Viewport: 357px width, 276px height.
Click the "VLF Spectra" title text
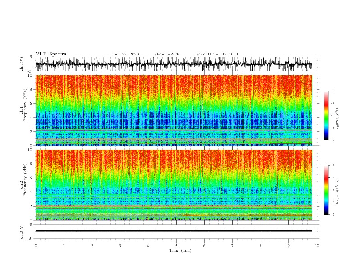tap(51, 54)
